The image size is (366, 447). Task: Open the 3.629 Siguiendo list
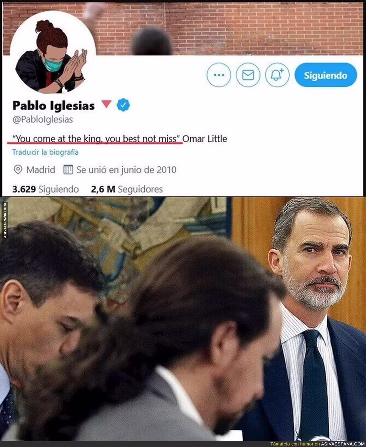(45, 189)
